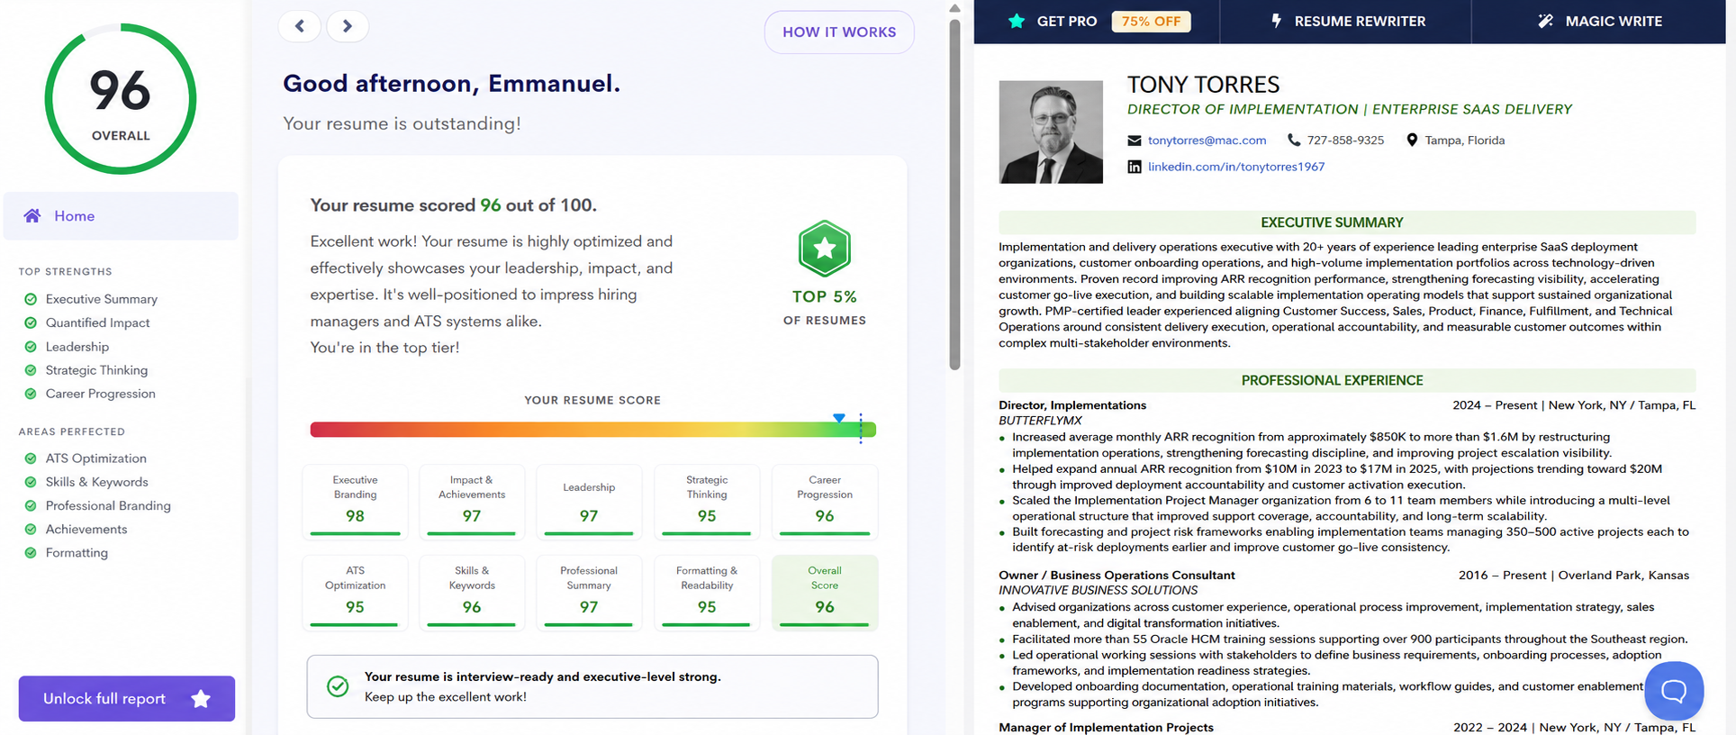This screenshot has width=1736, height=735.
Task: Open the How It Works guide
Action: (x=839, y=32)
